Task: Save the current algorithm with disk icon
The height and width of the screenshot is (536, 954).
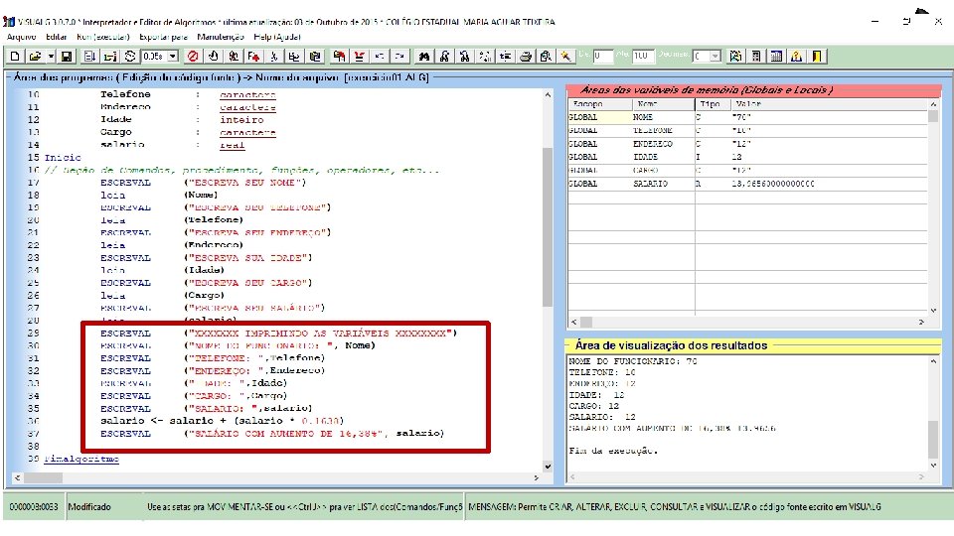Action: click(67, 56)
